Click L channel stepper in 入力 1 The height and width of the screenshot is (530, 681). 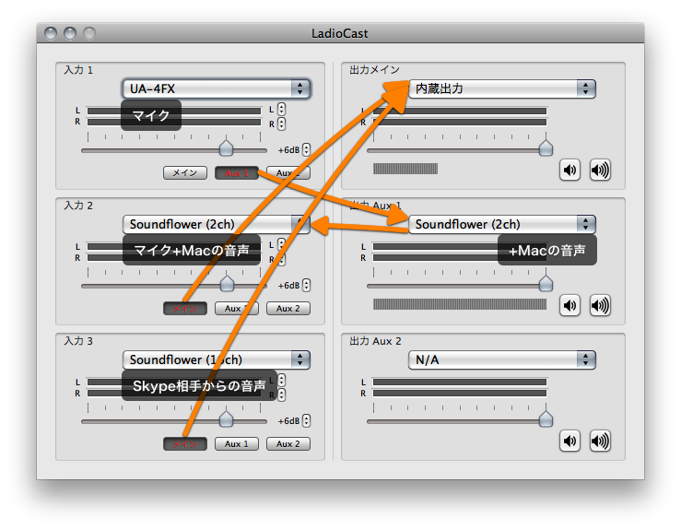click(x=281, y=109)
